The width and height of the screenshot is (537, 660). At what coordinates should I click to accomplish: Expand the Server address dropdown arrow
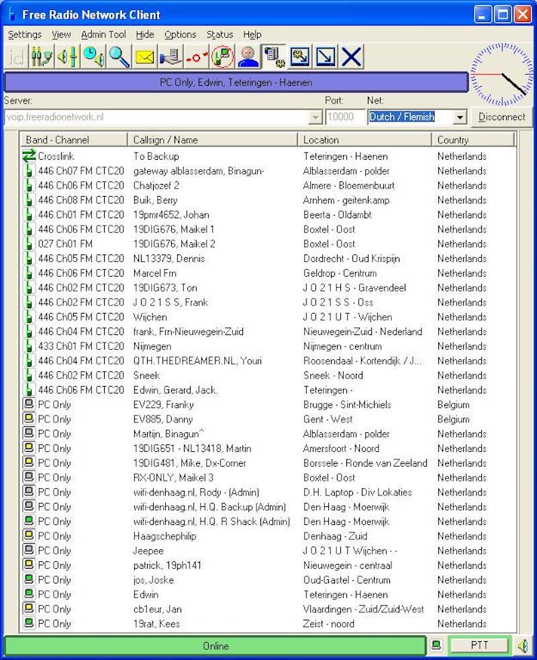click(315, 117)
